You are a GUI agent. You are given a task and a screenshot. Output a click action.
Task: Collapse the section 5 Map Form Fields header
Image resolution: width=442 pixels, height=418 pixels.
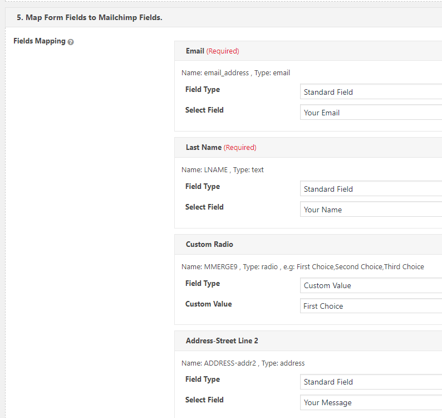(x=89, y=17)
